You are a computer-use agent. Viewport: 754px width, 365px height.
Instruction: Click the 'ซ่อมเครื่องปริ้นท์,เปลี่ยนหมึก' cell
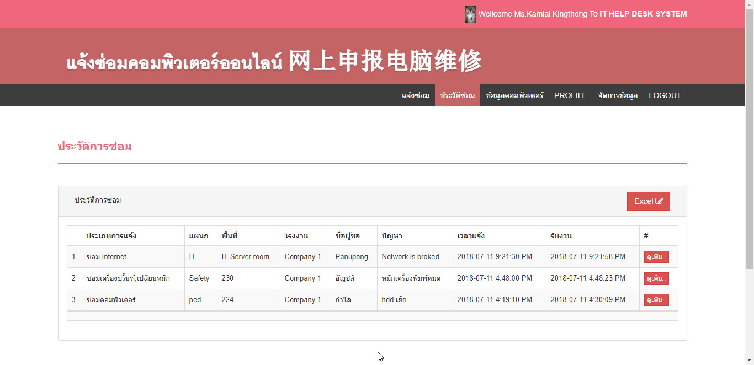(x=133, y=278)
